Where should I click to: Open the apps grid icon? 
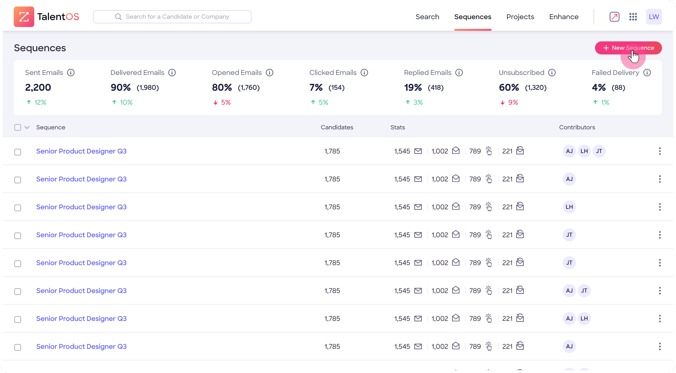pos(633,17)
